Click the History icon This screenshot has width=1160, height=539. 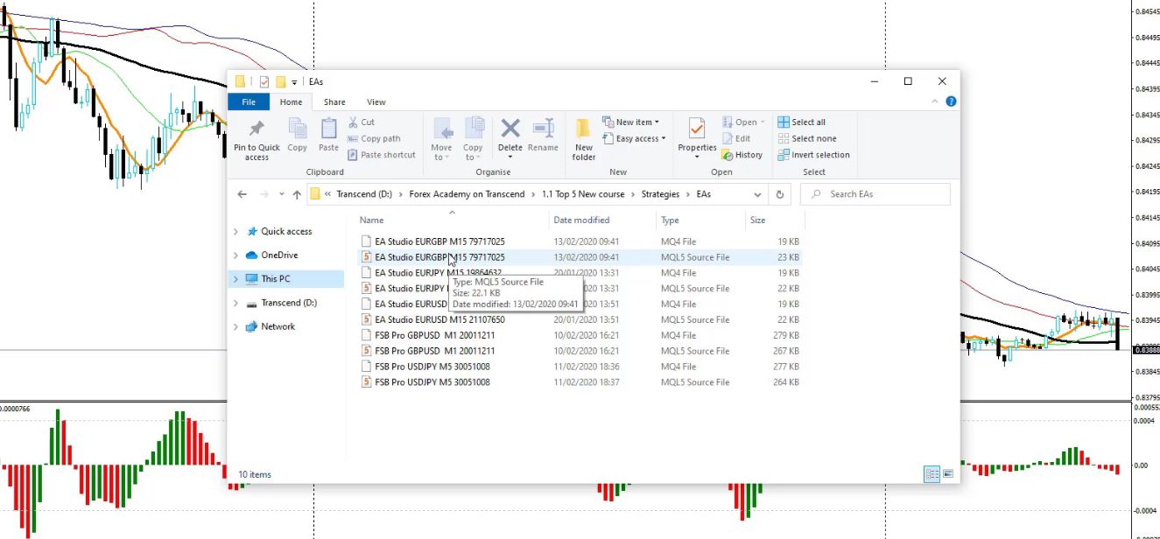pos(742,155)
